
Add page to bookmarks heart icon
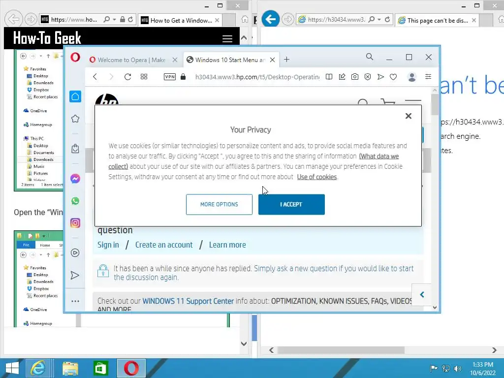(393, 77)
